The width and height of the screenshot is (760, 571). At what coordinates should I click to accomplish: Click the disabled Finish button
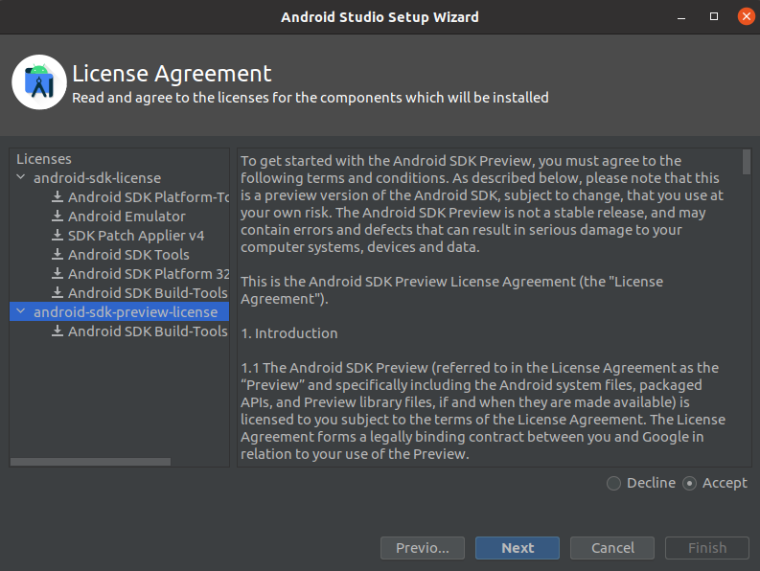[707, 548]
